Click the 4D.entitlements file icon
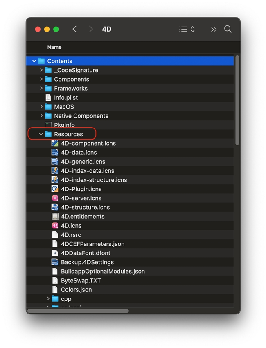 coord(55,217)
